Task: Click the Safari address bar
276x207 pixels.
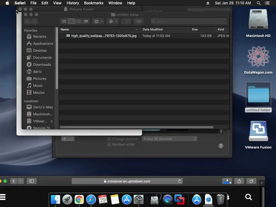Action: 127,181
